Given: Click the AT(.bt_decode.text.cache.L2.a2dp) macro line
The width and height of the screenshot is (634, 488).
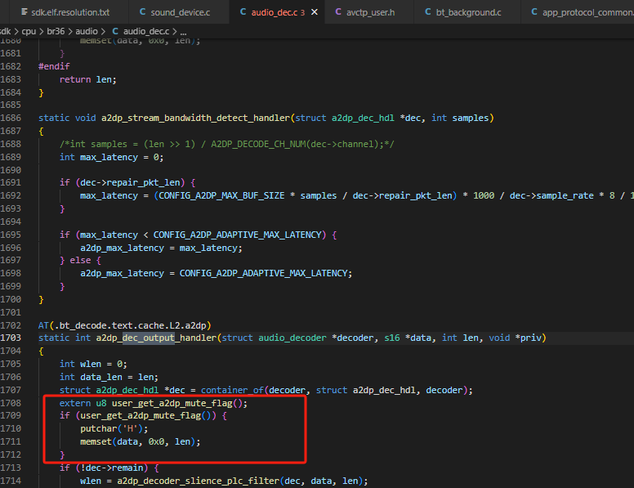Looking at the screenshot, I should pos(125,325).
